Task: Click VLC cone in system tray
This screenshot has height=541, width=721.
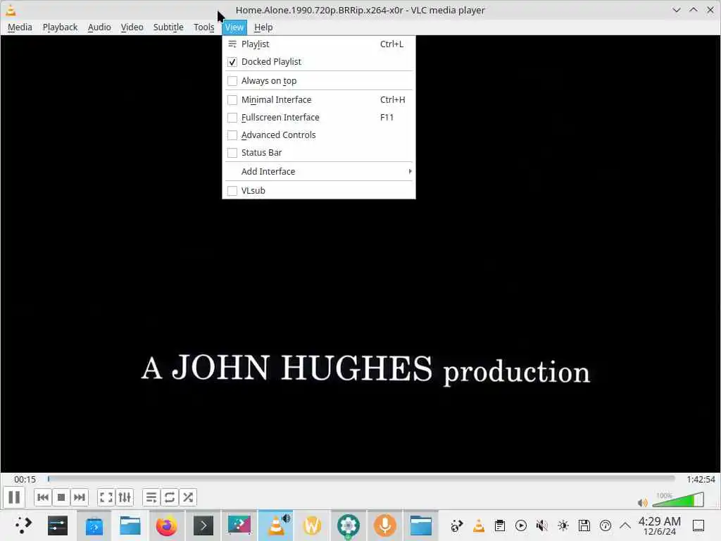Action: (479, 526)
